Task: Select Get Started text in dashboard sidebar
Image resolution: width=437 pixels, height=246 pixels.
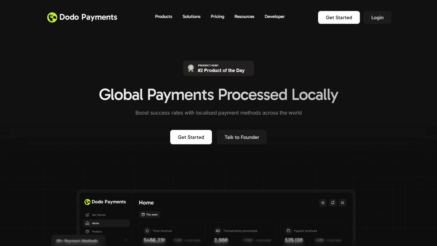Action: [99, 215]
